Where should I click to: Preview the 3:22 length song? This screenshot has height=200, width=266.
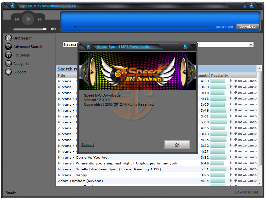231,145
